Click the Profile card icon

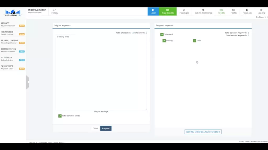click(x=233, y=10)
